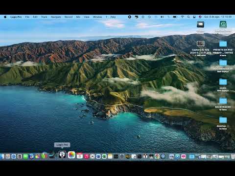Open the Wi-Fi menu bar icon
Screen dimensions: 235x176
[x=183, y=17]
